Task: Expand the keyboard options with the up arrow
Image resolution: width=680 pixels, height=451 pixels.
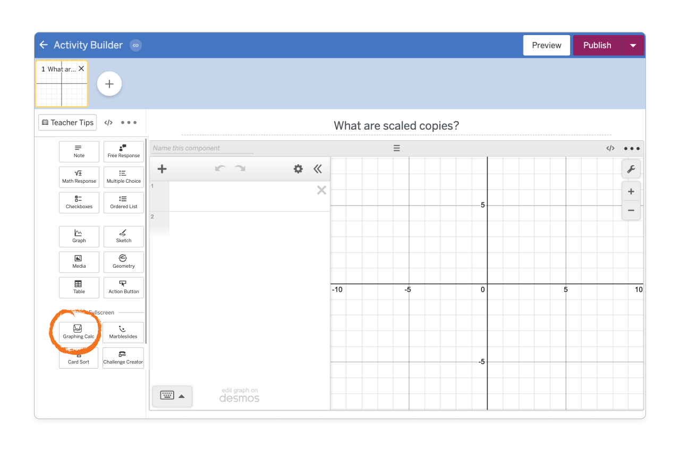Action: pos(181,396)
